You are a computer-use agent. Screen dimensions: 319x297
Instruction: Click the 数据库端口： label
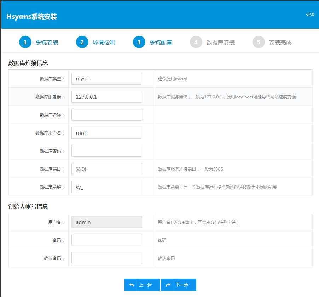click(52, 169)
